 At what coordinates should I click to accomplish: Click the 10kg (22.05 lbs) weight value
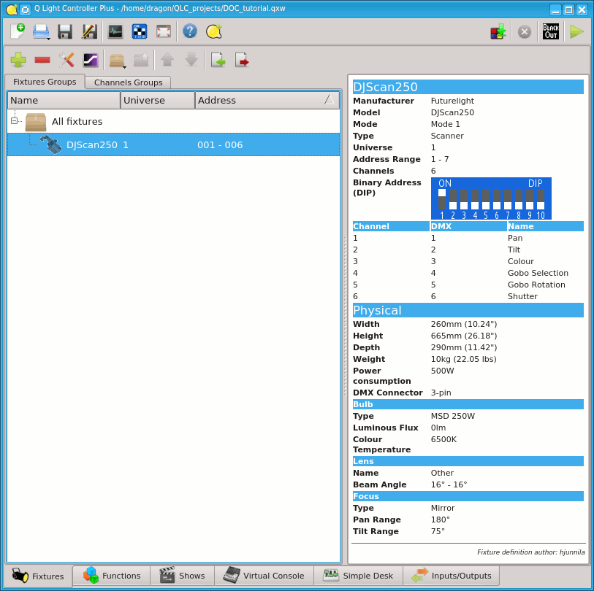coord(463,359)
